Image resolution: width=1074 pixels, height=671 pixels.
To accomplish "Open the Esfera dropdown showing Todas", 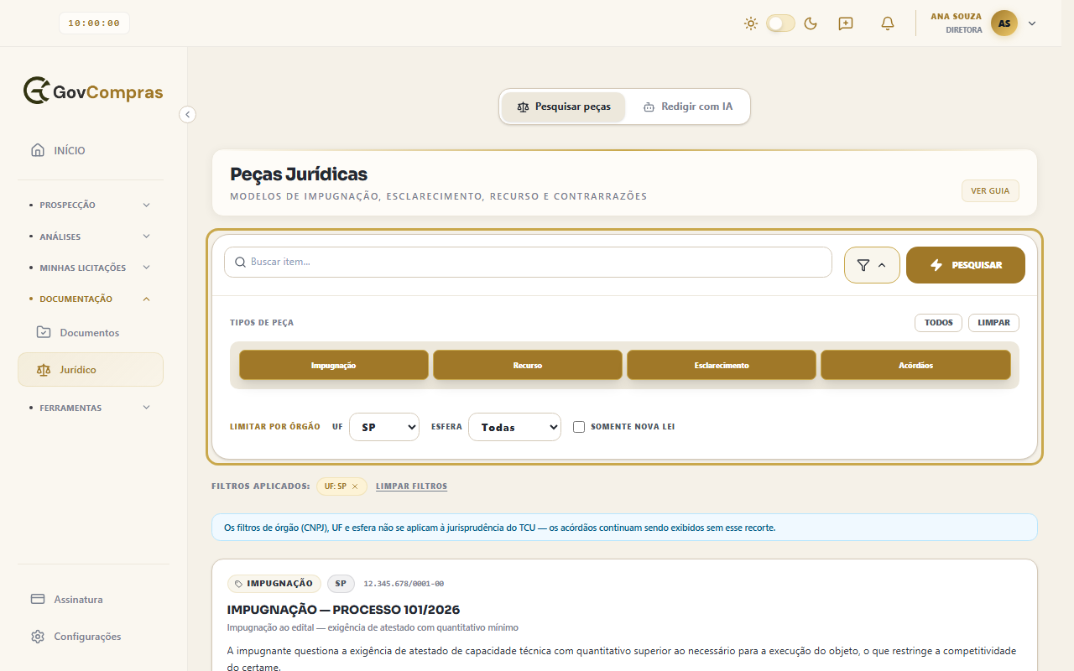I will 514,427.
